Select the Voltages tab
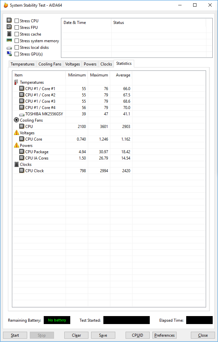Viewport: 218px width, 342px height. pyautogui.click(x=72, y=64)
